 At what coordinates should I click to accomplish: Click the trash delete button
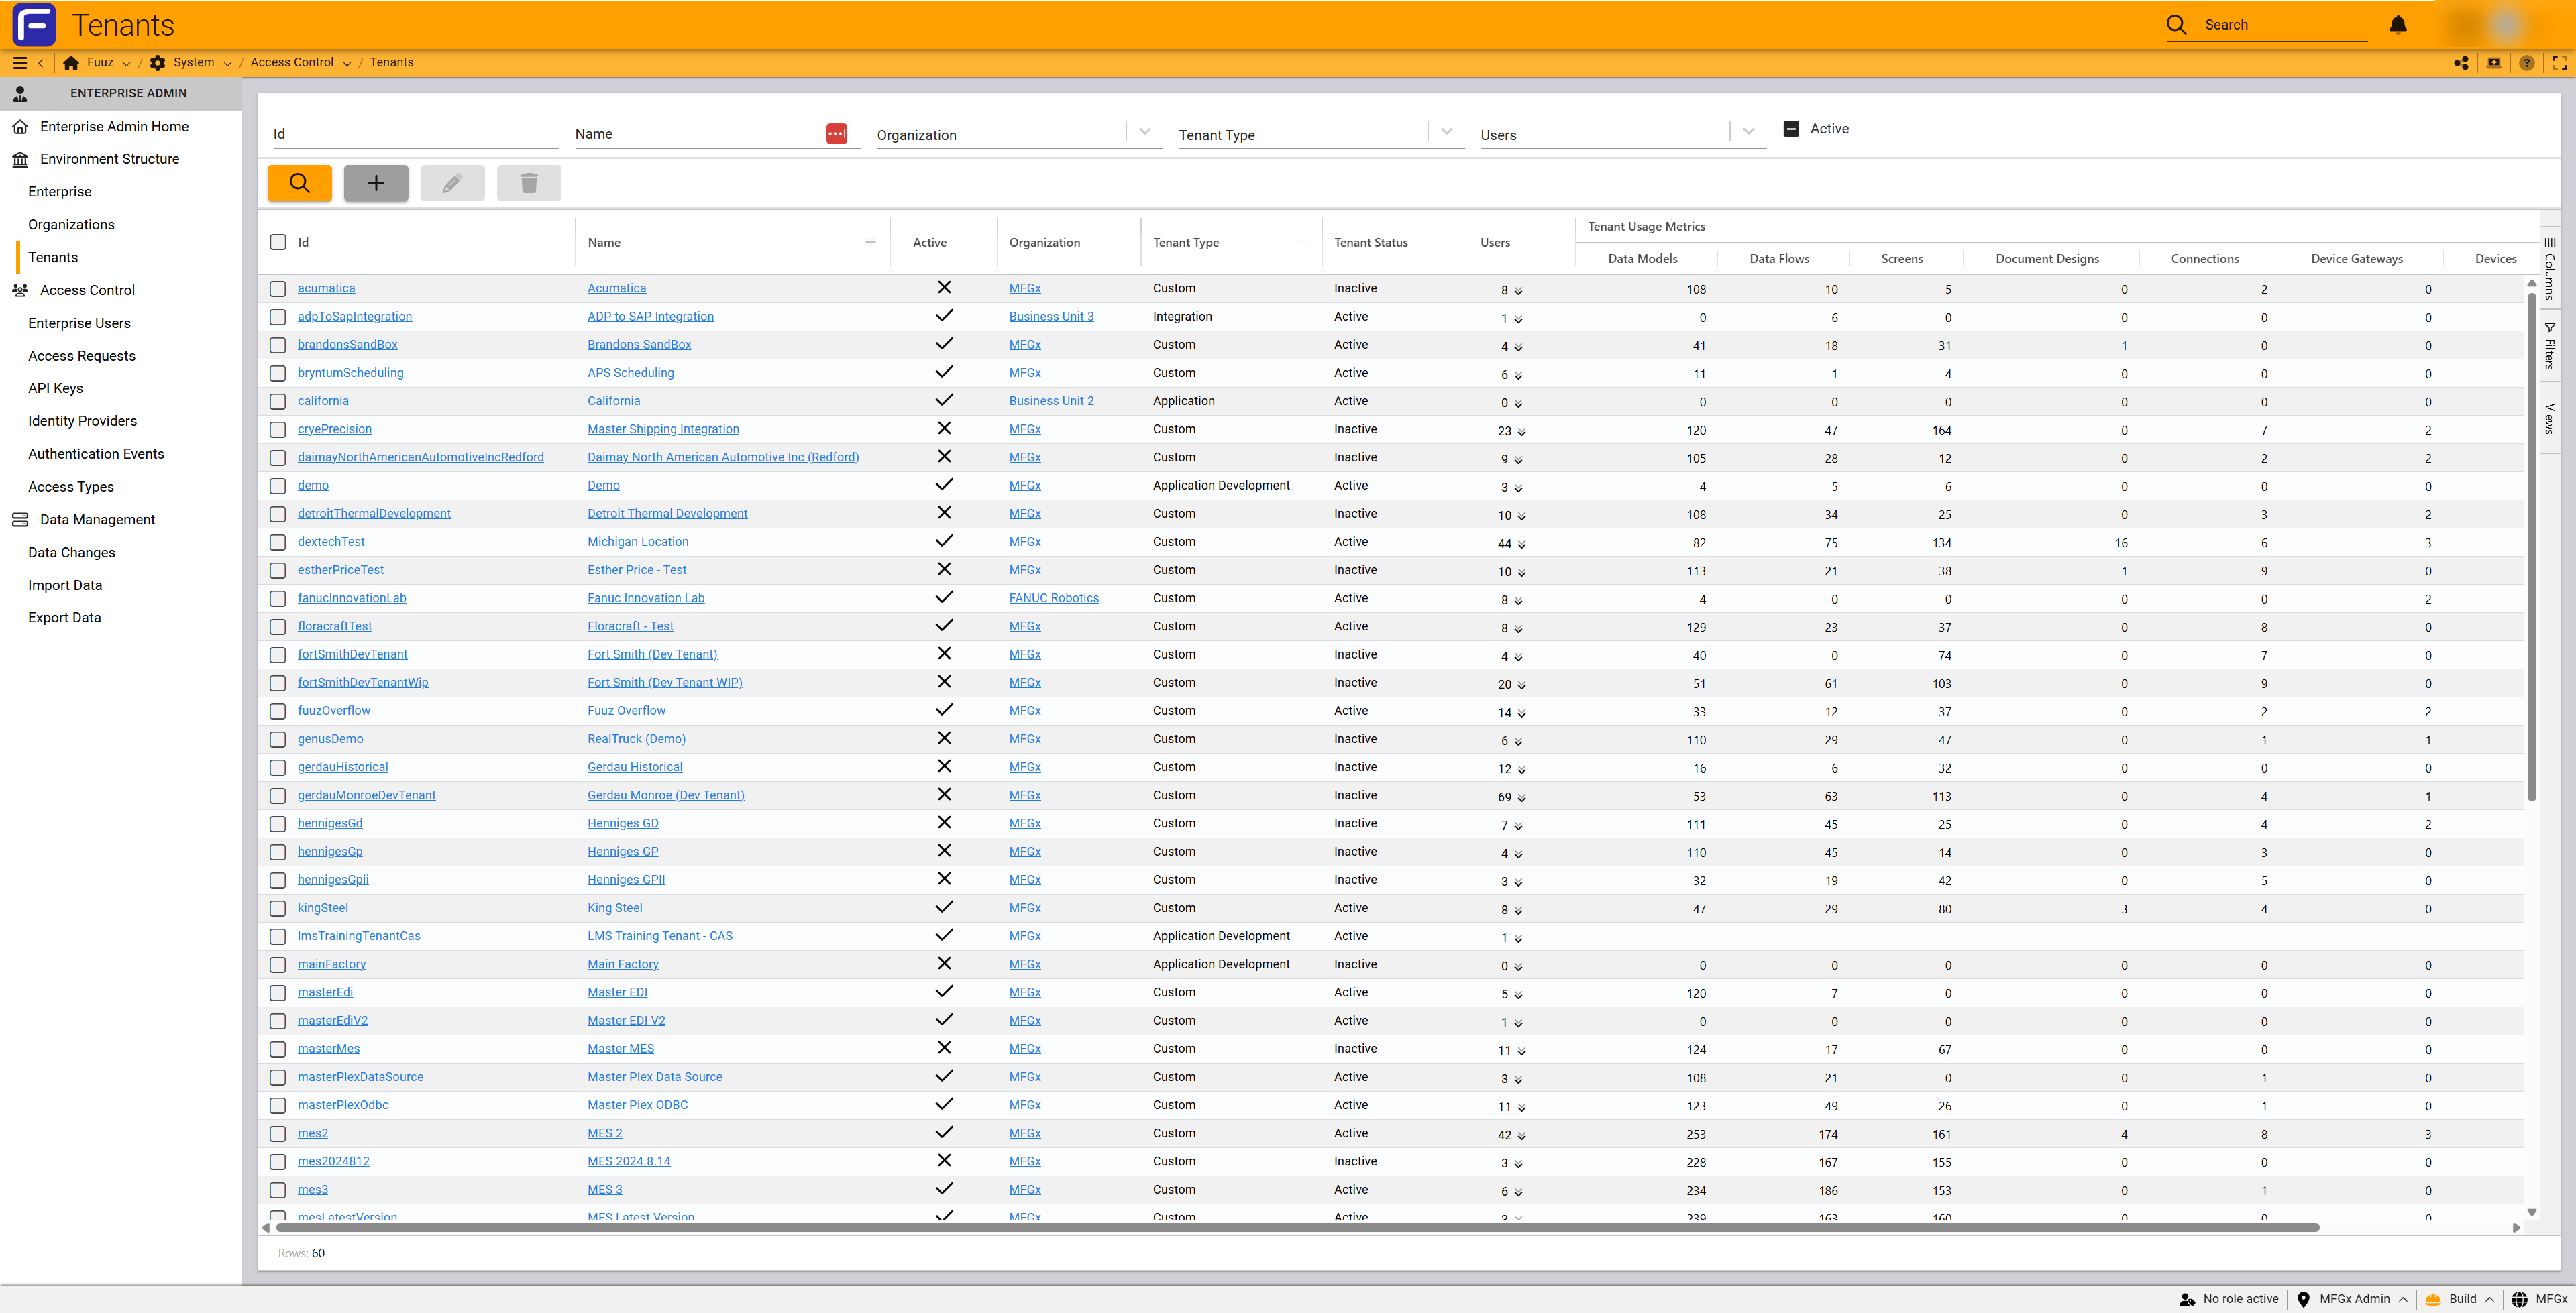click(x=529, y=183)
